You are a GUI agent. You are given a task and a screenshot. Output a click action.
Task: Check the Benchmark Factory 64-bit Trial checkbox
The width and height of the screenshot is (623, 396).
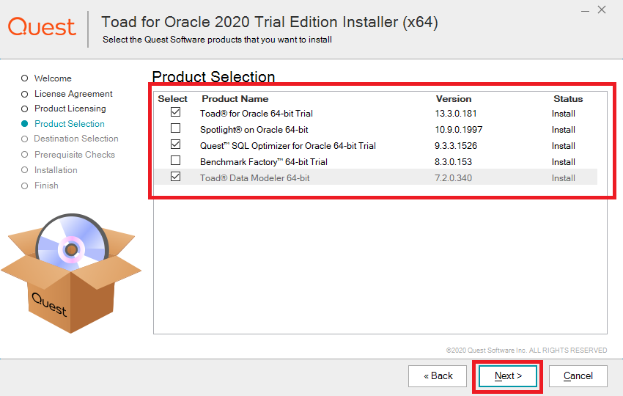(x=175, y=160)
